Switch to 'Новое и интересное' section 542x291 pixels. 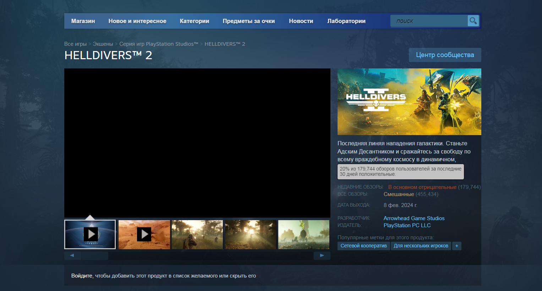(137, 21)
